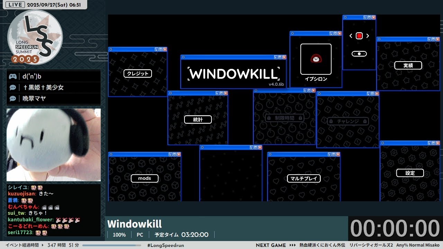Minimize the マルチプレイ window
The height and width of the screenshot is (249, 443).
(x=330, y=154)
